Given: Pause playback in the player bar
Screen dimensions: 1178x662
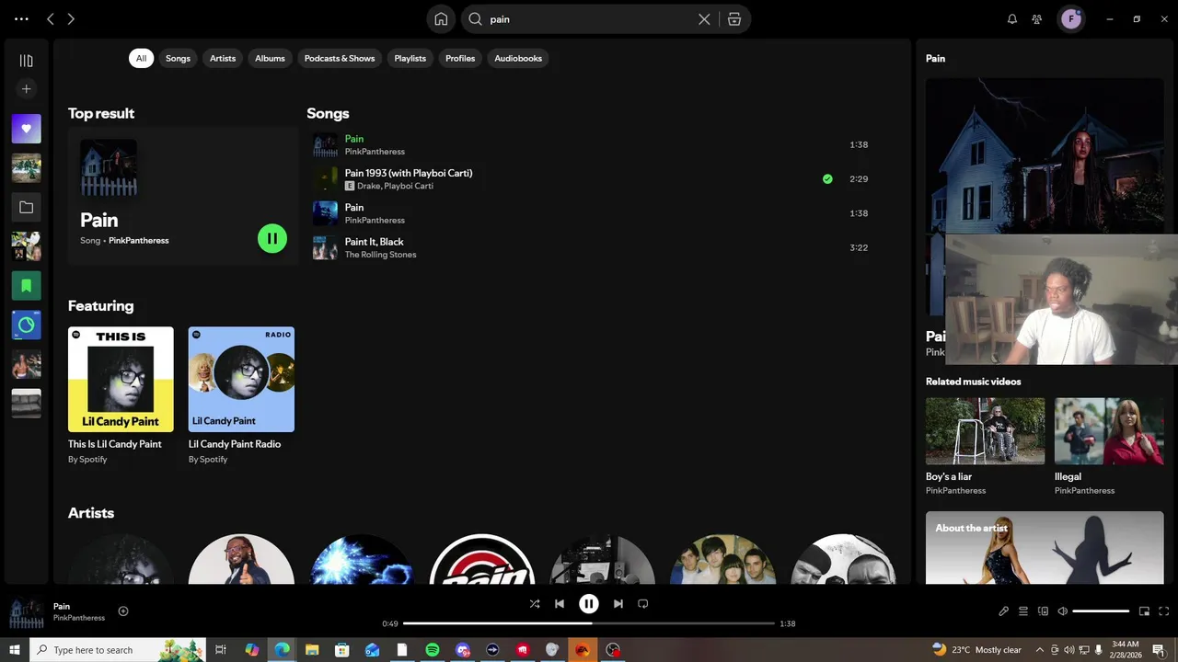Looking at the screenshot, I should (x=589, y=604).
